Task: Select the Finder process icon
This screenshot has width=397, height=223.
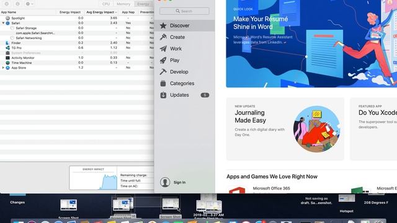Action: pos(7,43)
